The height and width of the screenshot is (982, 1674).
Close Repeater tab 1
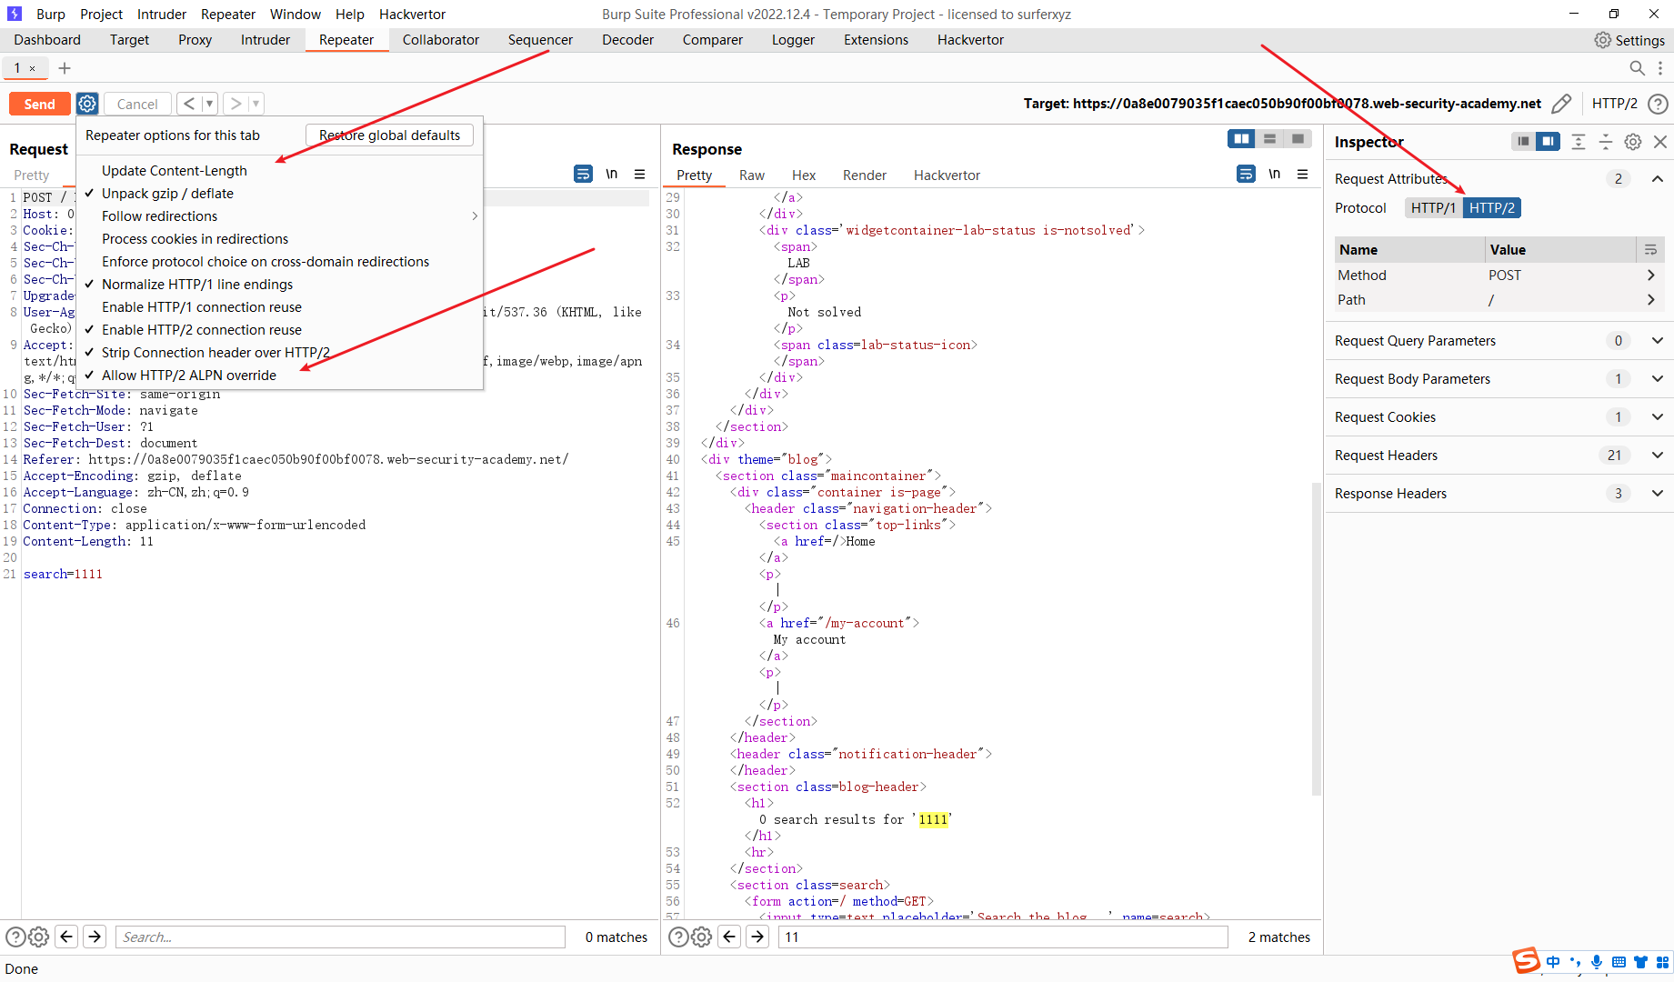[x=33, y=68]
